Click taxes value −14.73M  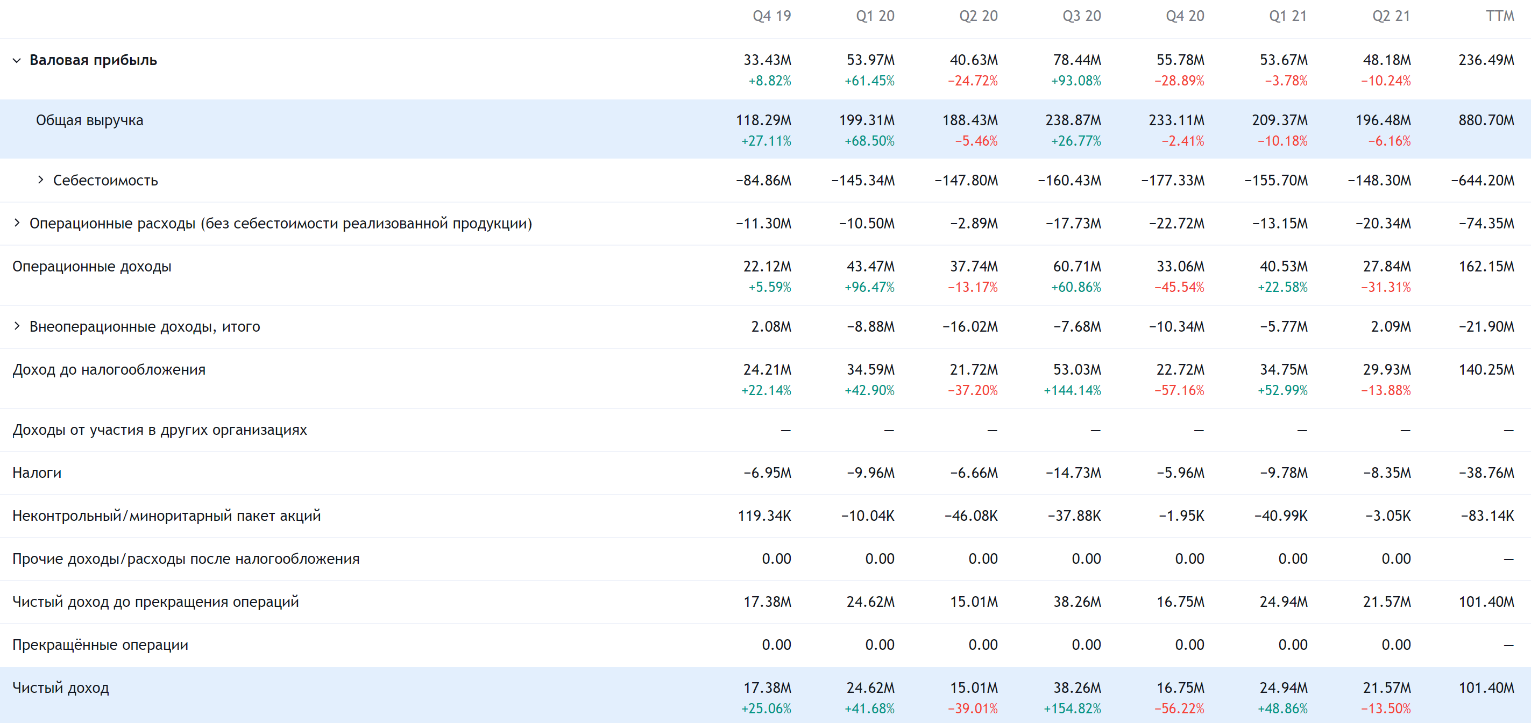[1073, 474]
